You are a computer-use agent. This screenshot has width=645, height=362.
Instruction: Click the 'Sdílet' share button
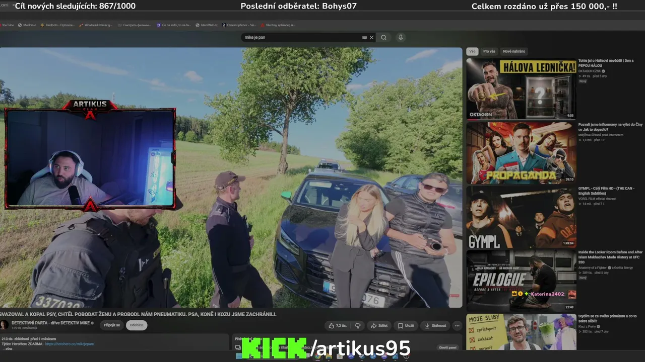click(x=379, y=325)
